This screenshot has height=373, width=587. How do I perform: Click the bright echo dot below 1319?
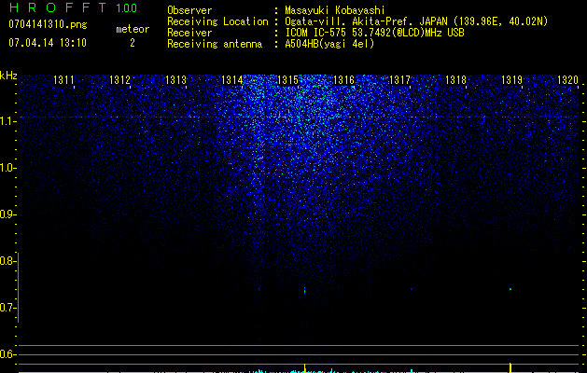(510, 289)
